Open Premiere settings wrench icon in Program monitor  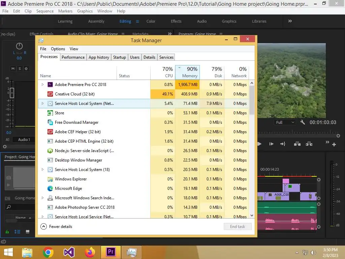[x=303, y=122]
